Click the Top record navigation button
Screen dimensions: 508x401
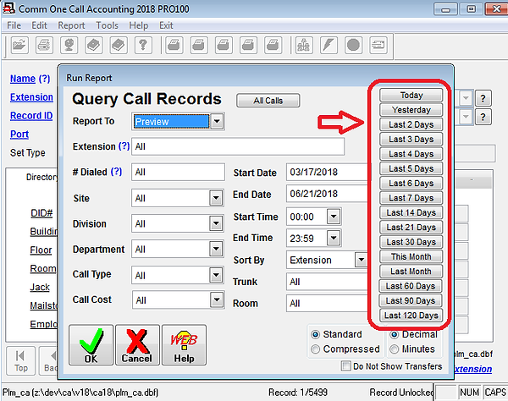pyautogui.click(x=20, y=361)
